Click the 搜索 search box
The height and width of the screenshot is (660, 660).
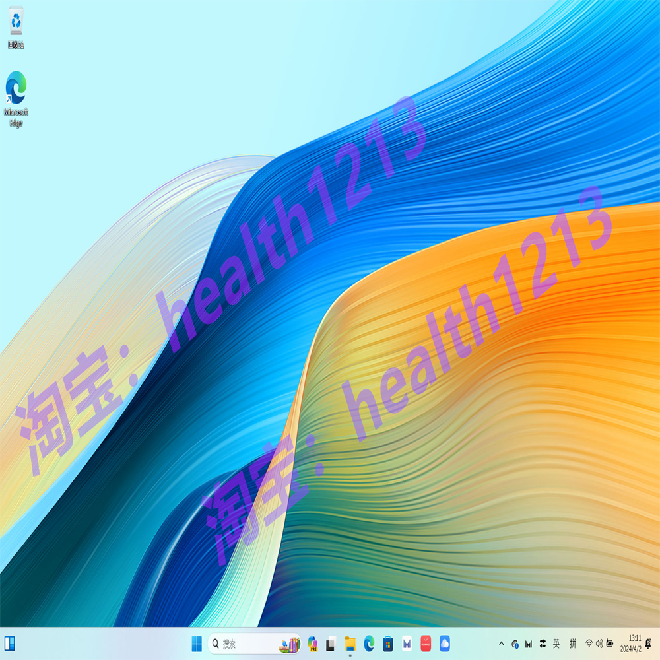coord(238,643)
